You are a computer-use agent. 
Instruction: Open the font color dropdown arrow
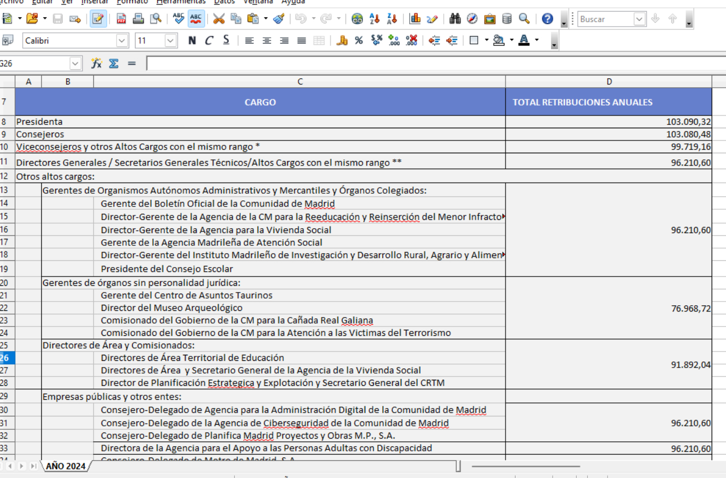(x=537, y=40)
